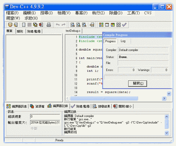176x146 pixels.
Task: Select the testDebug.c editor tab
Action: [73, 31]
